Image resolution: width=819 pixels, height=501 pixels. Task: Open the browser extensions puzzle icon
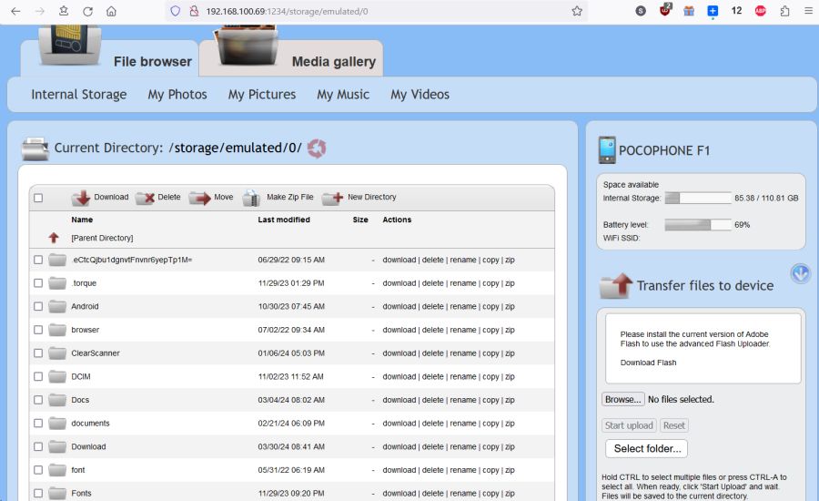(784, 11)
